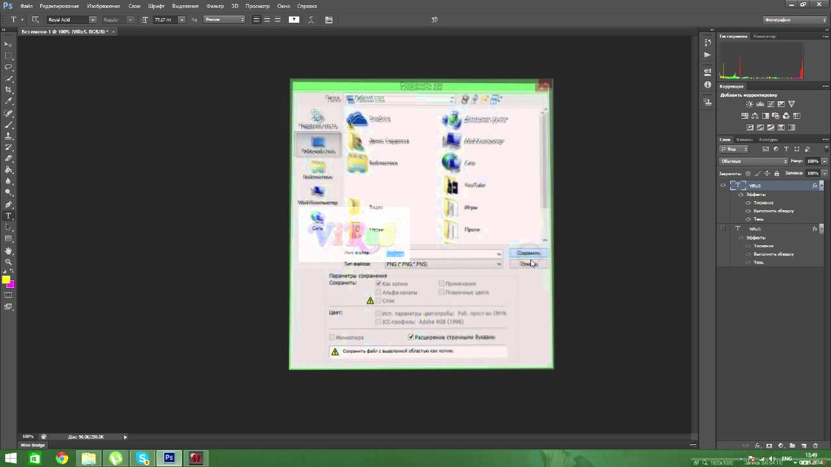Click the 'Сохранить' button in dialog
This screenshot has width=831, height=467.
point(528,253)
